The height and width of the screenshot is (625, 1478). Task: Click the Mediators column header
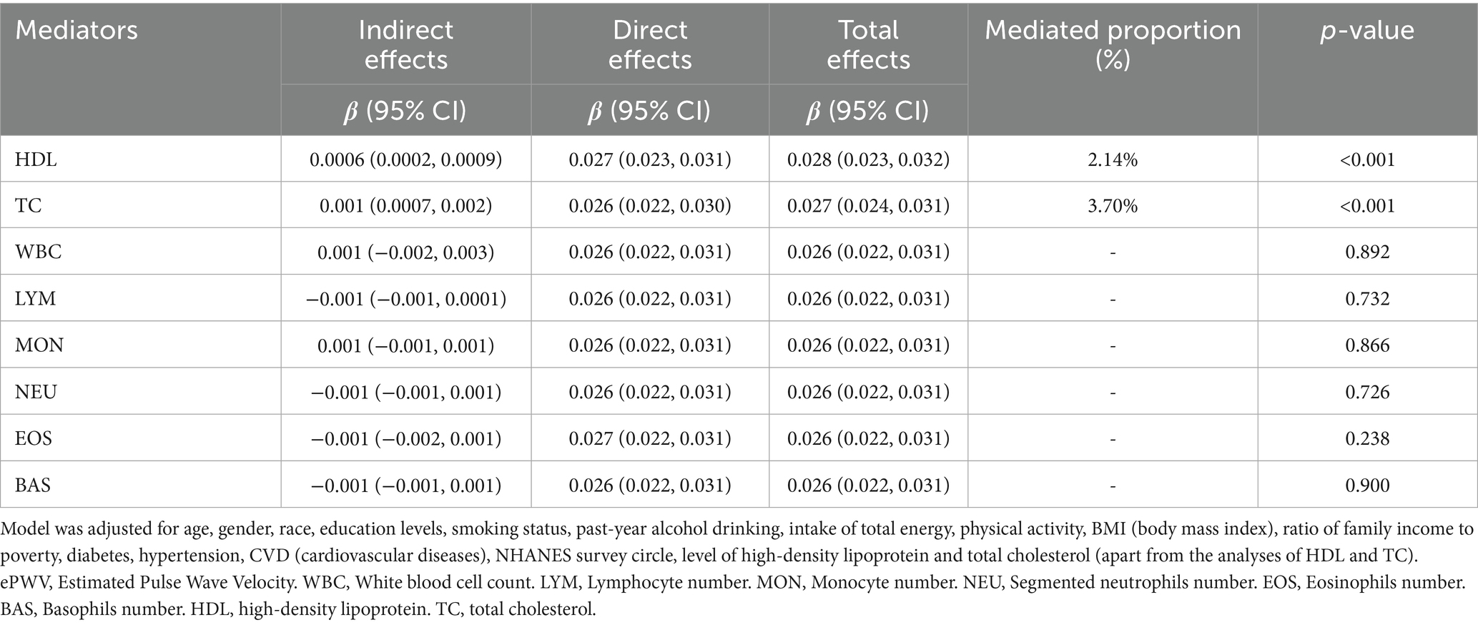click(77, 31)
